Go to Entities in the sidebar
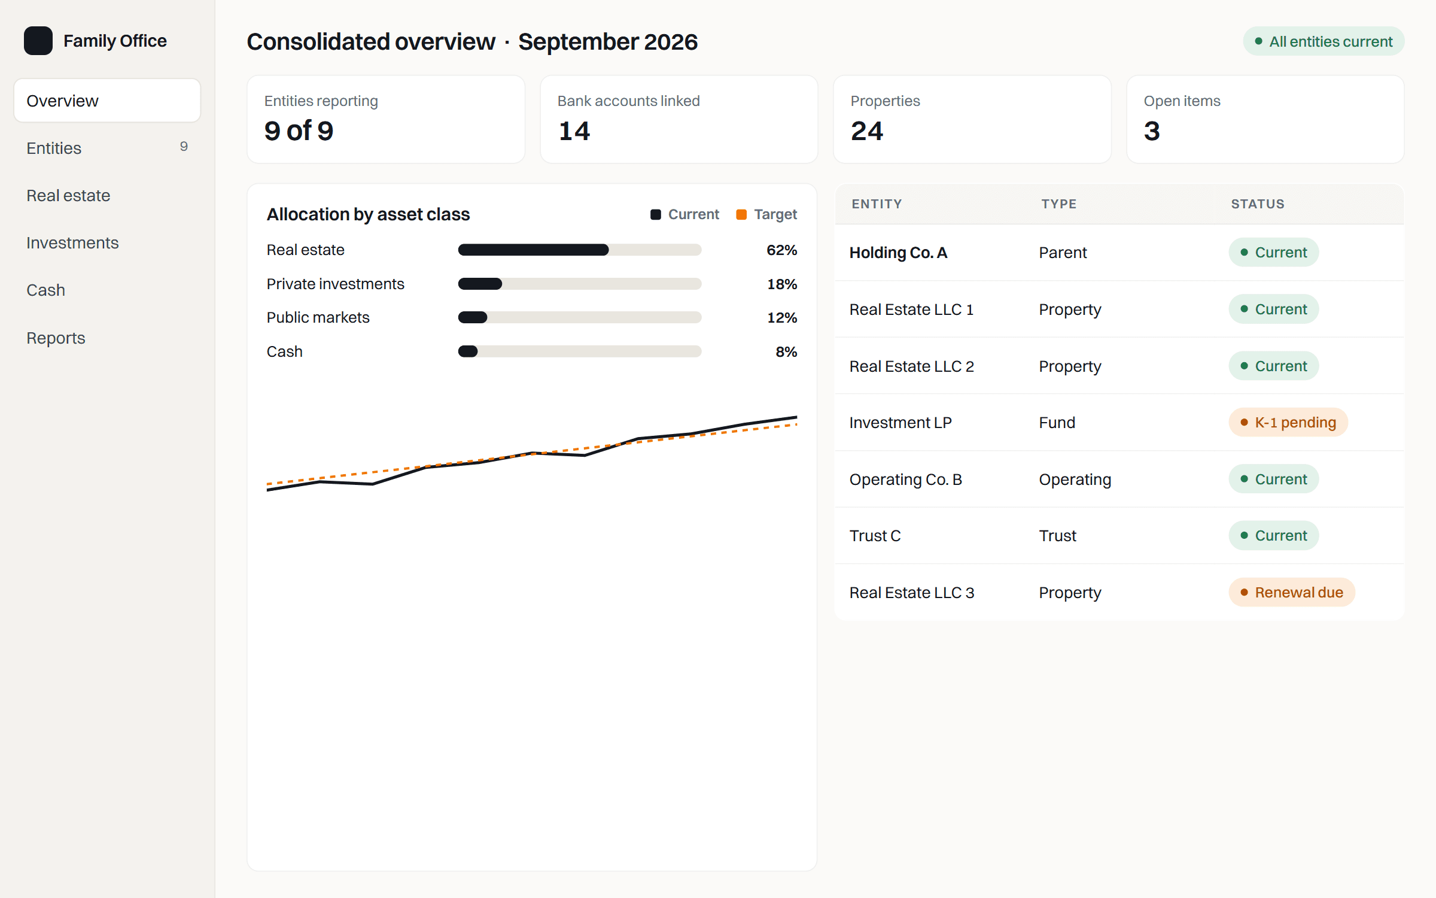Screen dimensions: 1436x898 click(107, 148)
